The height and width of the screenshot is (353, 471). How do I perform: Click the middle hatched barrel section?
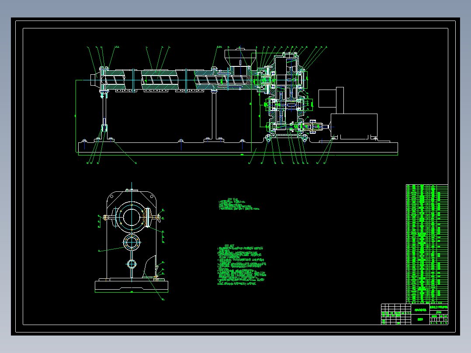160,80
